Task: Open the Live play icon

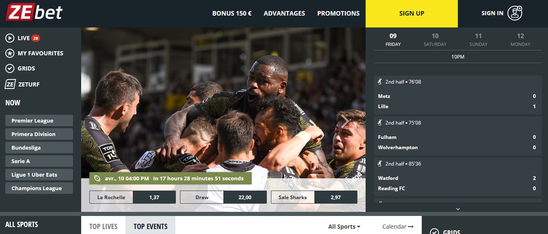Action: pos(10,38)
